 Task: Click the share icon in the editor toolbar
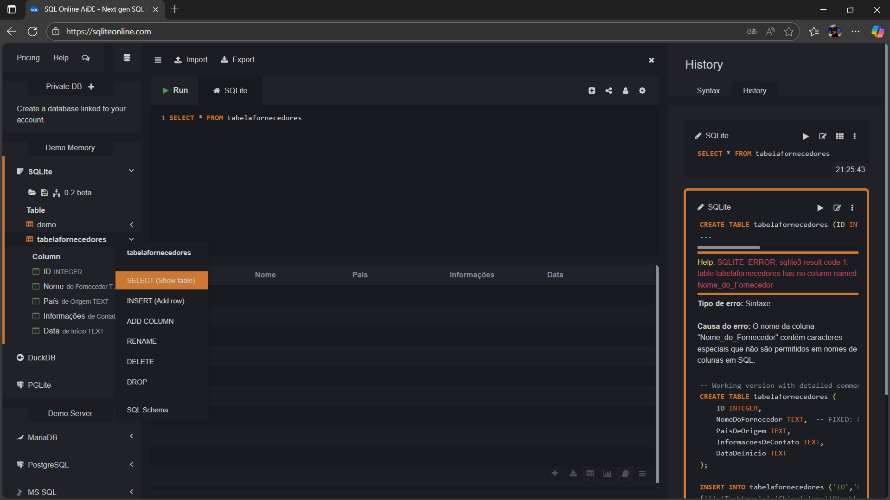click(x=608, y=90)
